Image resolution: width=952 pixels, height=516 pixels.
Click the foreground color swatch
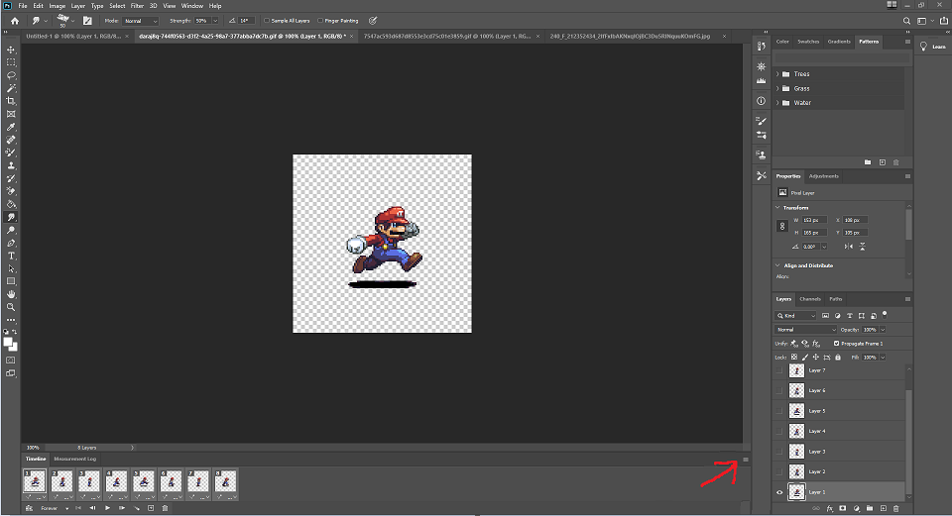pos(8,343)
